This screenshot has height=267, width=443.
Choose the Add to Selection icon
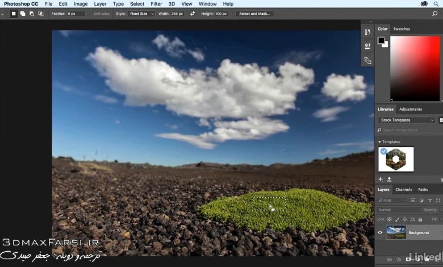pyautogui.click(x=23, y=14)
